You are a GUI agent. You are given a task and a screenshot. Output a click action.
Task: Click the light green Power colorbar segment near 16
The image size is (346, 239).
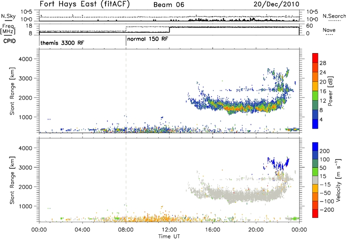coord(315,96)
